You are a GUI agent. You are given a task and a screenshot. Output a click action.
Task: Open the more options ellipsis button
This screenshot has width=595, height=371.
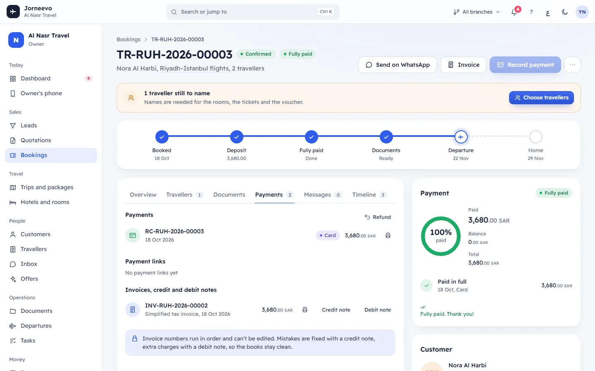(x=573, y=65)
